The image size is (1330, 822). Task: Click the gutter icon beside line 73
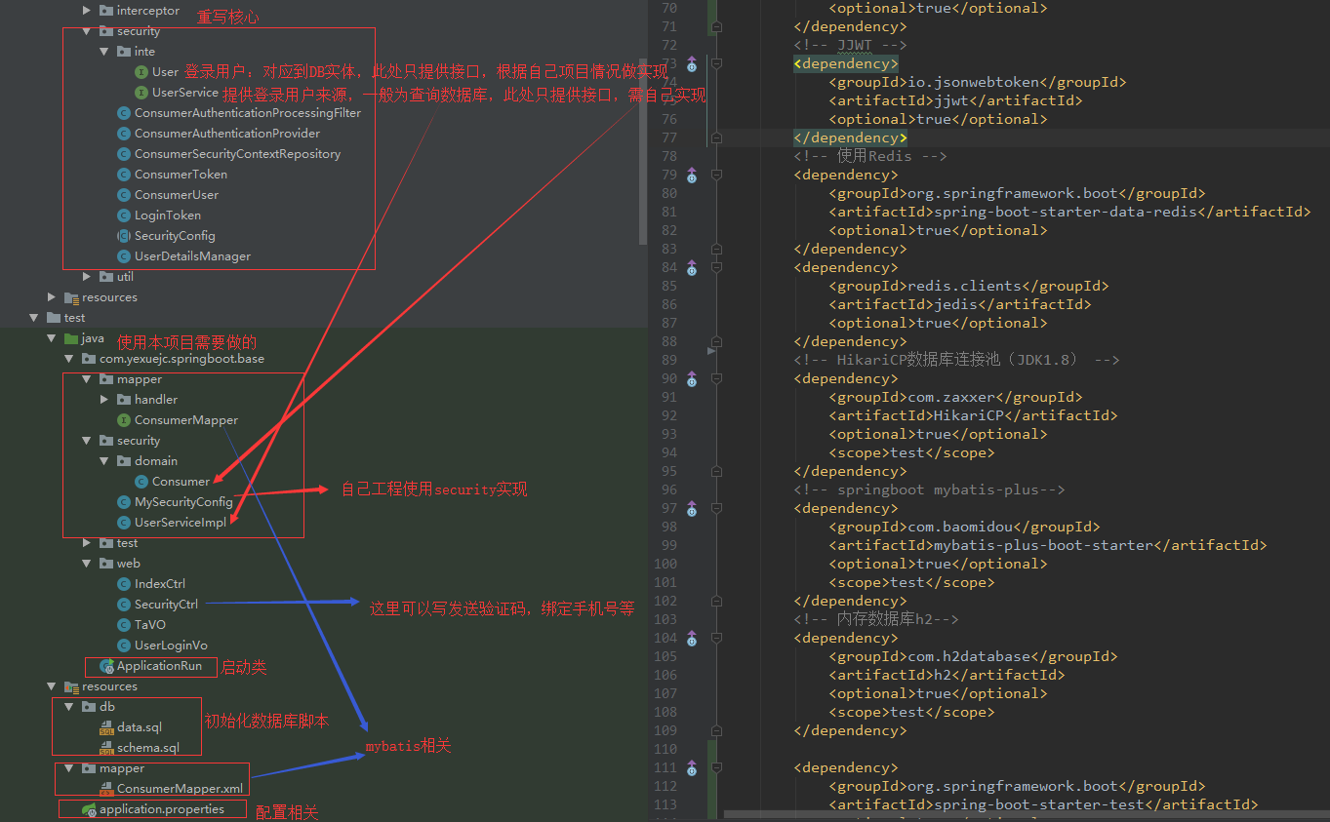tap(692, 64)
